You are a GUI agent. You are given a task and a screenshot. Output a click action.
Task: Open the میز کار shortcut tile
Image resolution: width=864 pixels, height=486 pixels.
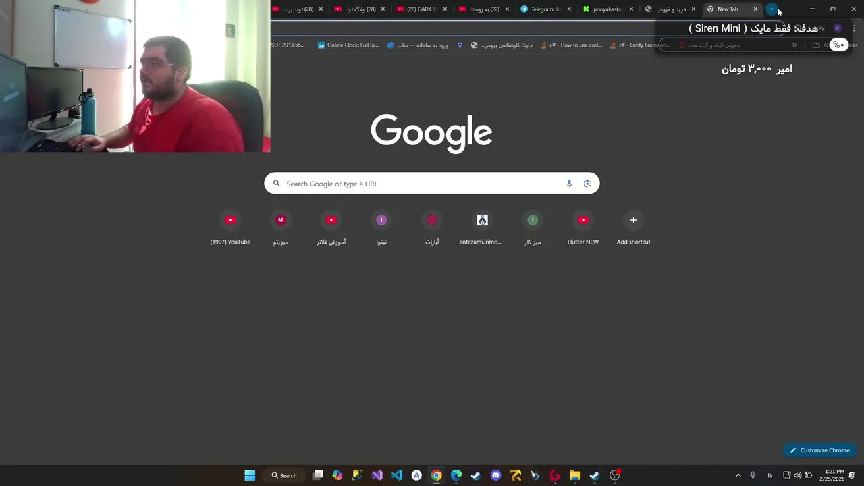tap(533, 229)
